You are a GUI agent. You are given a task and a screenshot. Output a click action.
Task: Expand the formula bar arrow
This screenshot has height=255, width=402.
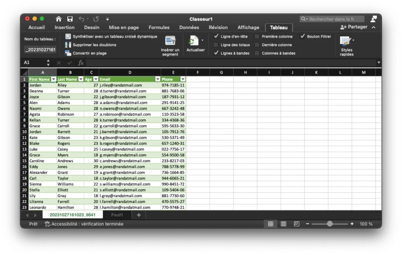[379, 62]
